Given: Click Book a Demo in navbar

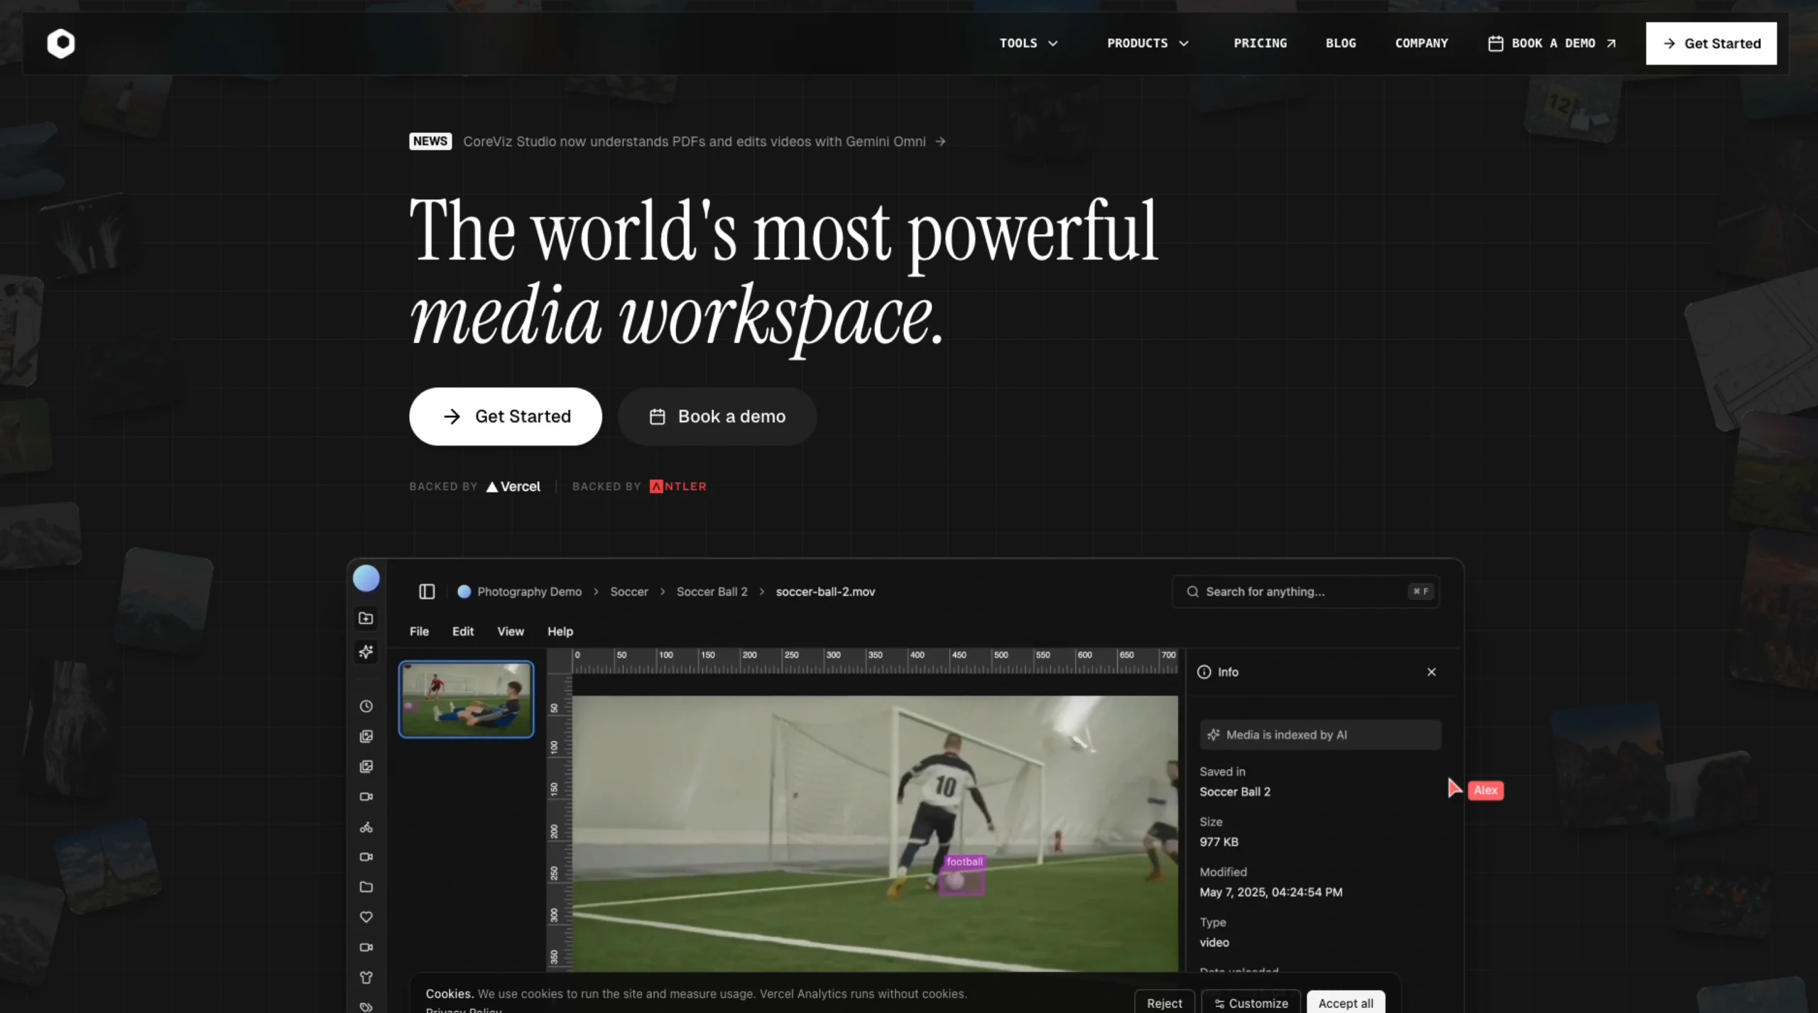Looking at the screenshot, I should pos(1552,43).
